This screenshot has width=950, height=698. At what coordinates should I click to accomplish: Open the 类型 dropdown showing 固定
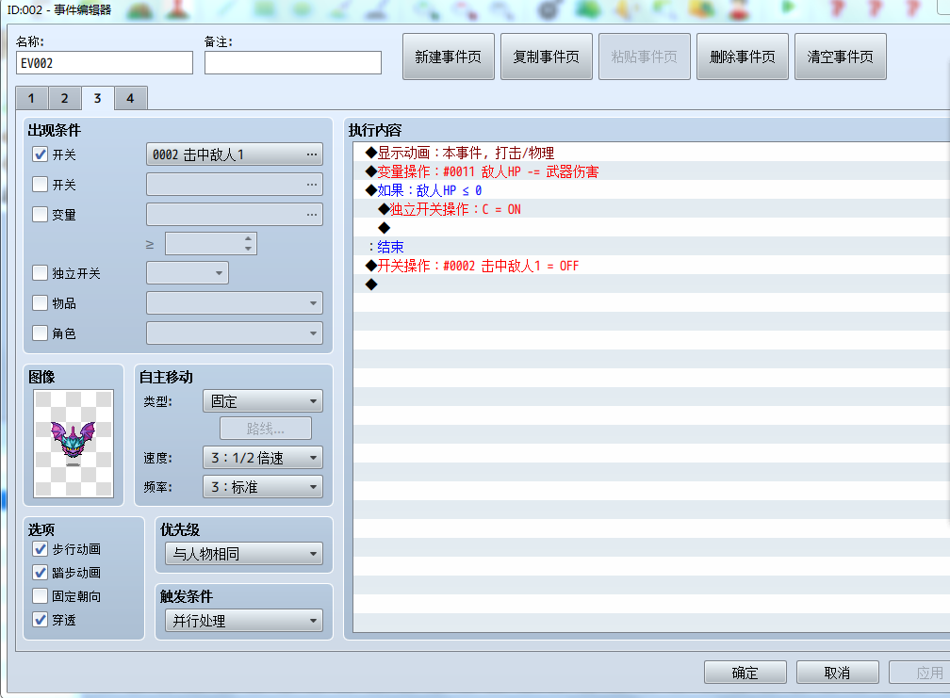click(x=262, y=400)
